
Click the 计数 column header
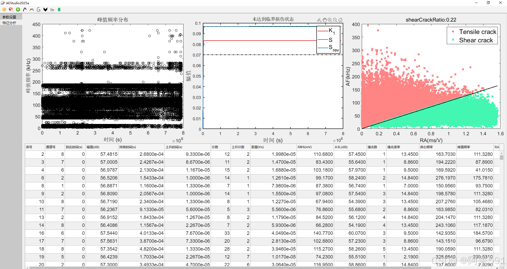point(221,147)
